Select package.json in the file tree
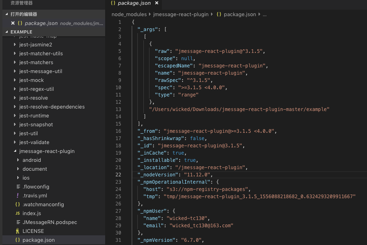The height and width of the screenshot is (245, 367). (39, 240)
